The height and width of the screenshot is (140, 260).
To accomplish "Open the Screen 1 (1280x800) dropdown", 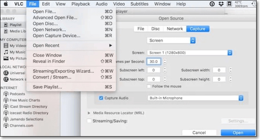I will tap(190, 53).
